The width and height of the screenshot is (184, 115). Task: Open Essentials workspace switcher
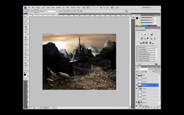point(147,7)
